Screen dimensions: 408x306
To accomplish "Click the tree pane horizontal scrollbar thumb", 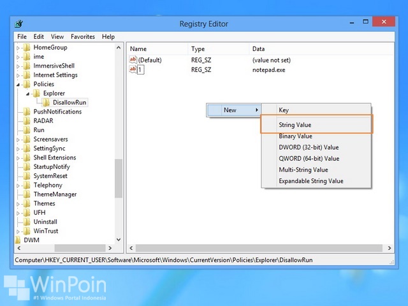I will pos(80,248).
